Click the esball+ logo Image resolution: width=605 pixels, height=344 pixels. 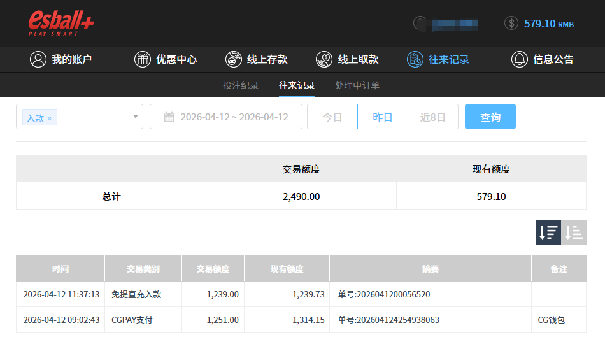pyautogui.click(x=61, y=23)
